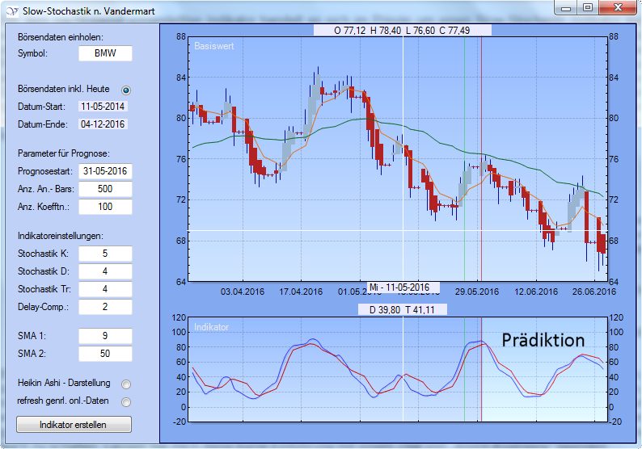Maximize the Slow-Stochastik window

pyautogui.click(x=588, y=8)
